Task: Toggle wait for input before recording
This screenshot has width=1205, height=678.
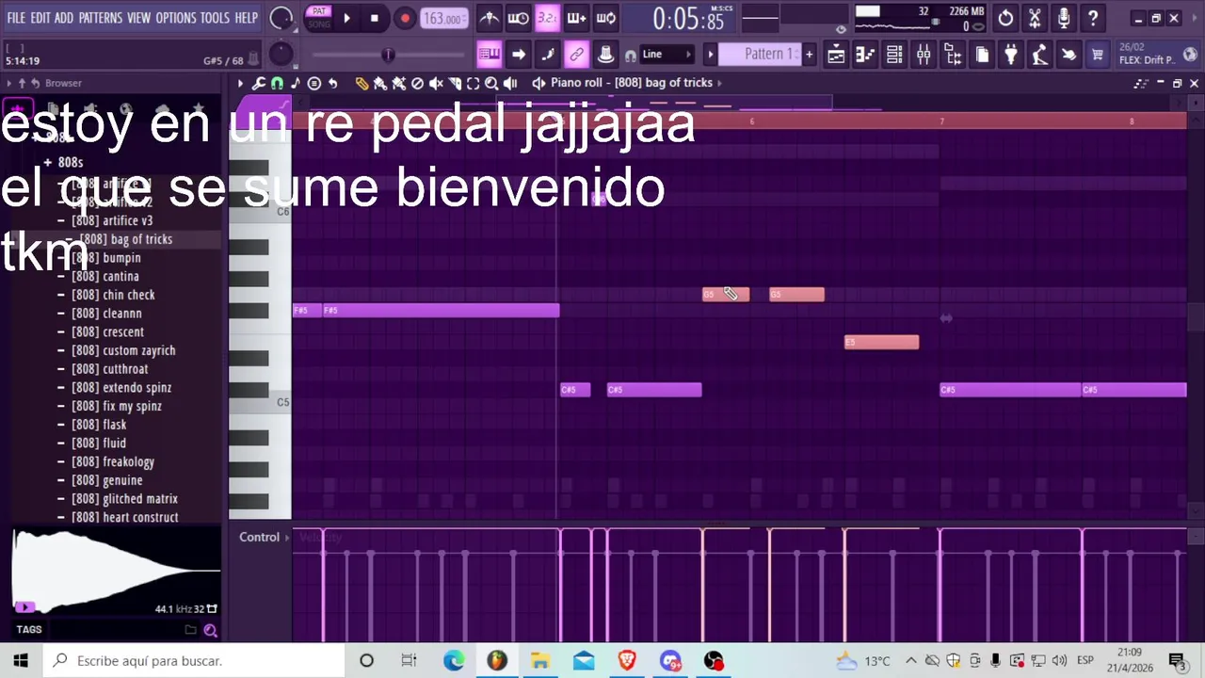Action: pyautogui.click(x=518, y=18)
